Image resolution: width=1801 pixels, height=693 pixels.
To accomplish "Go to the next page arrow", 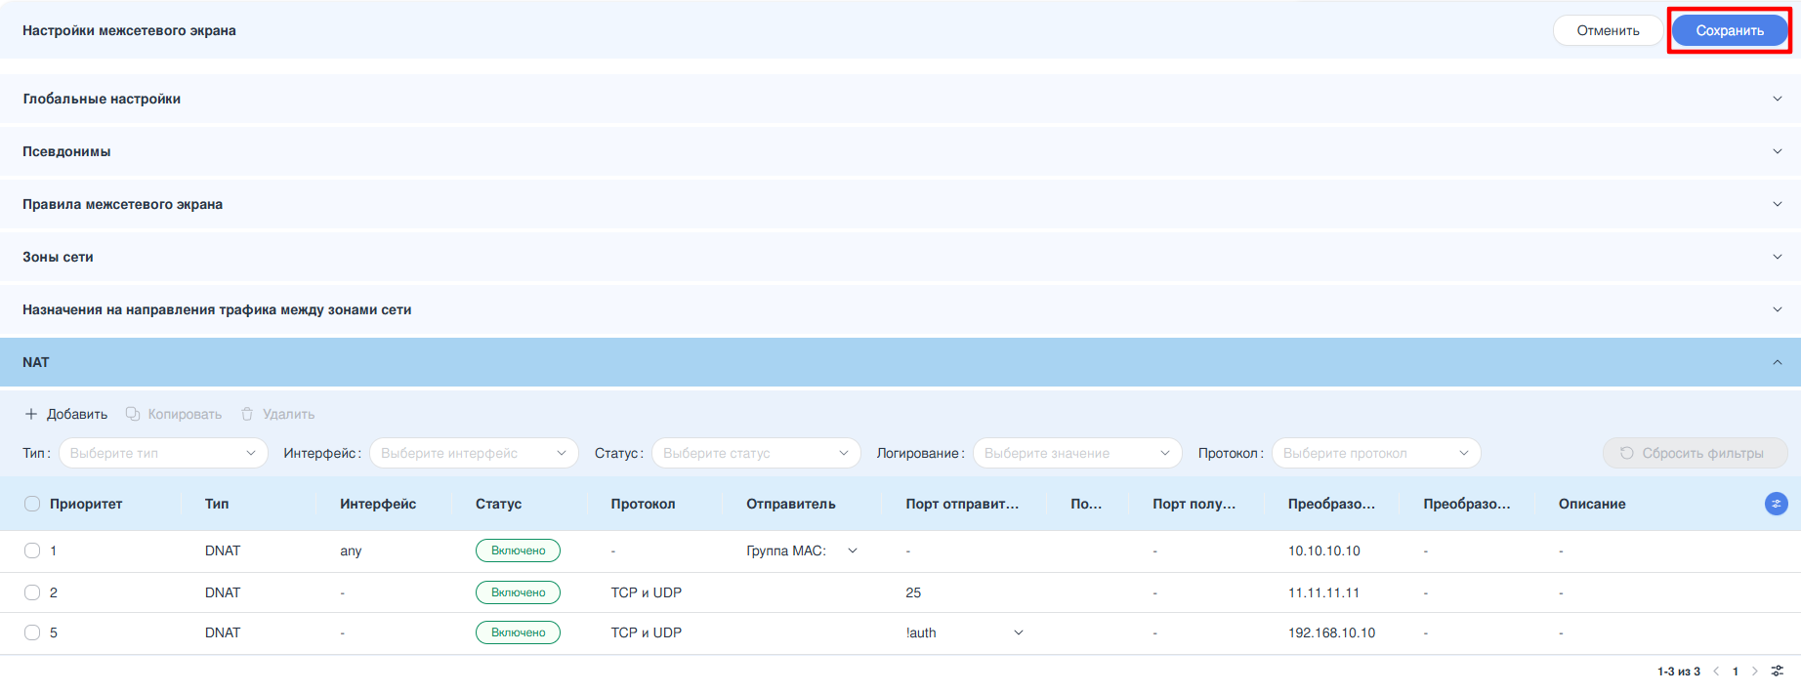I will pyautogui.click(x=1755, y=671).
